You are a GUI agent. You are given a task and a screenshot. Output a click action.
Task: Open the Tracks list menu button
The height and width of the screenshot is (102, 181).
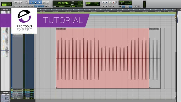point(9,10)
